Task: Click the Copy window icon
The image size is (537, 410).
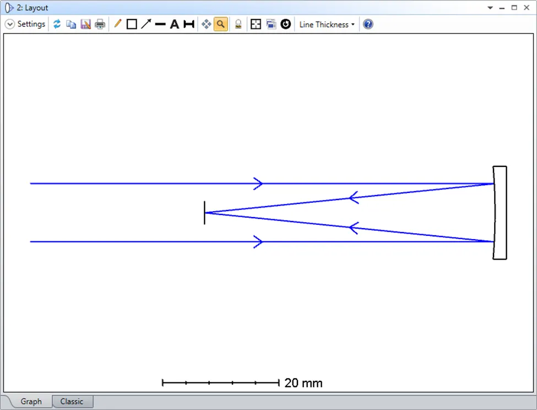Action: [x=71, y=24]
